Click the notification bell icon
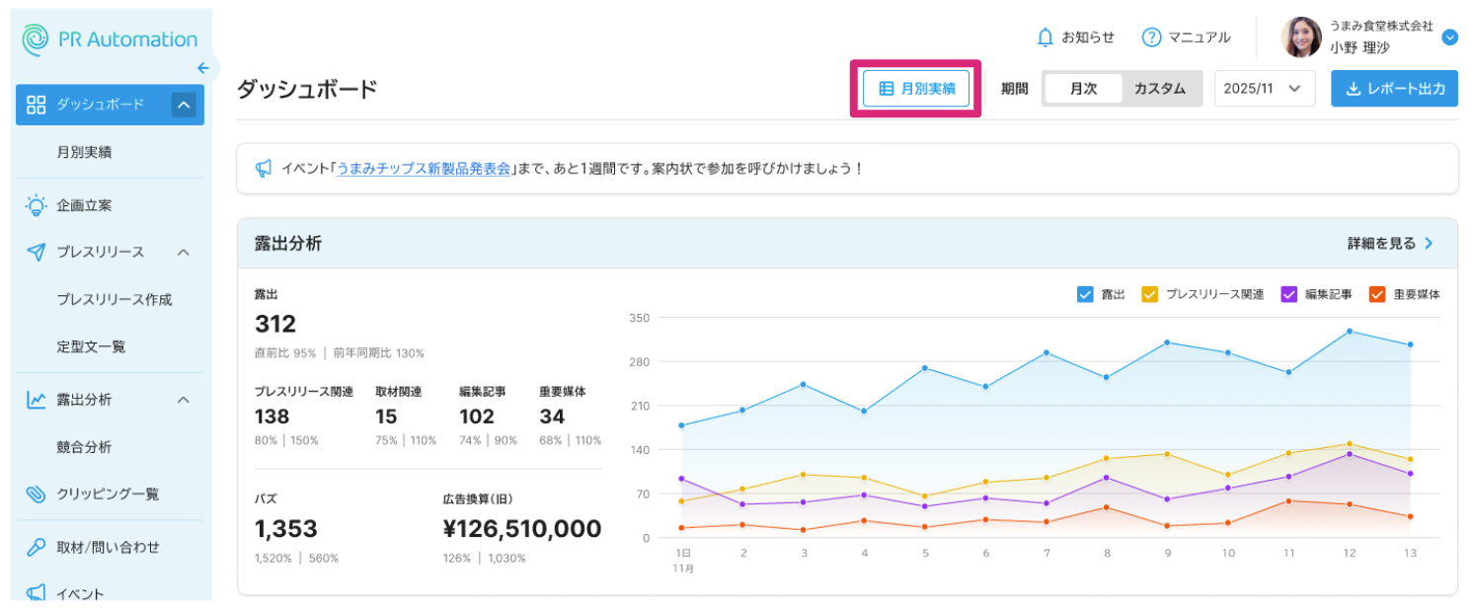 click(x=1046, y=38)
